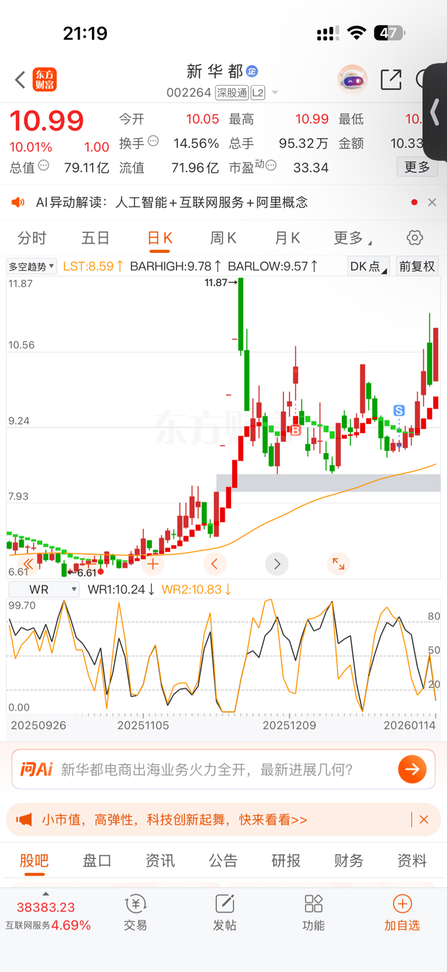Screen dimensions: 447x972
Task: Tap the 10.99 current price
Action: coord(47,121)
